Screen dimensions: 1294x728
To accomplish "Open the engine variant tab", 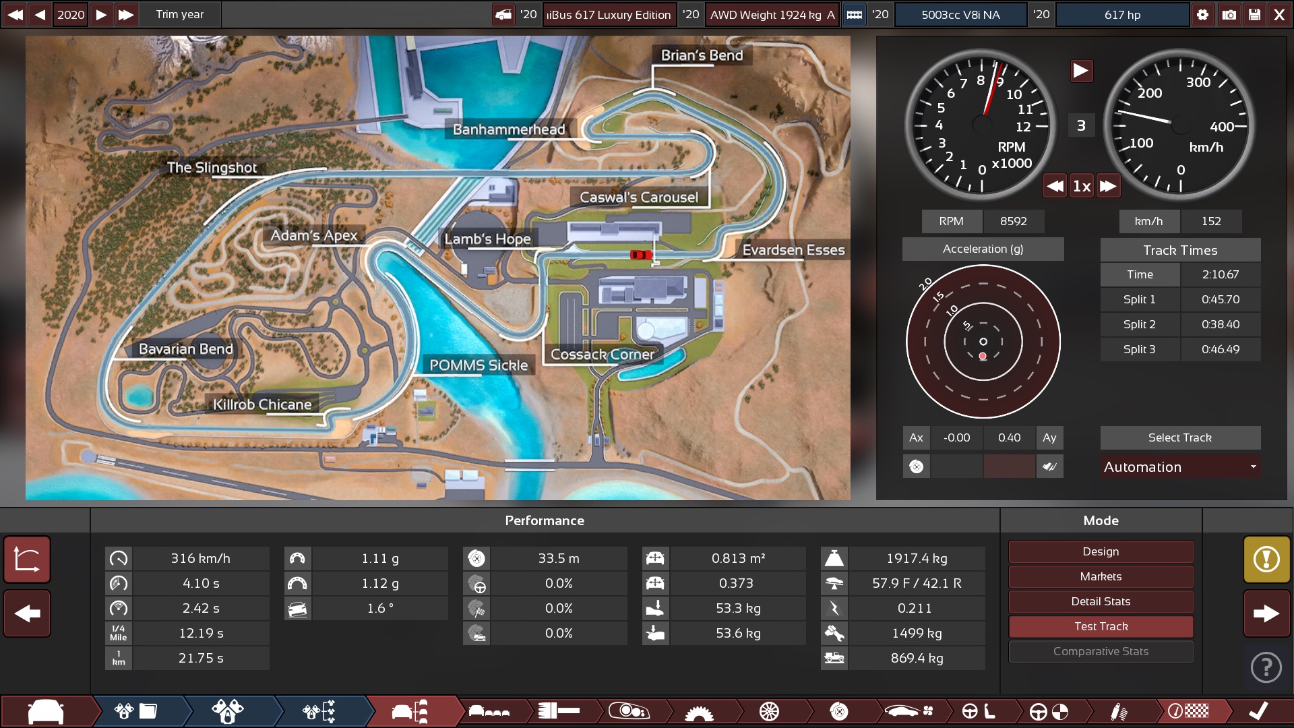I will [228, 711].
